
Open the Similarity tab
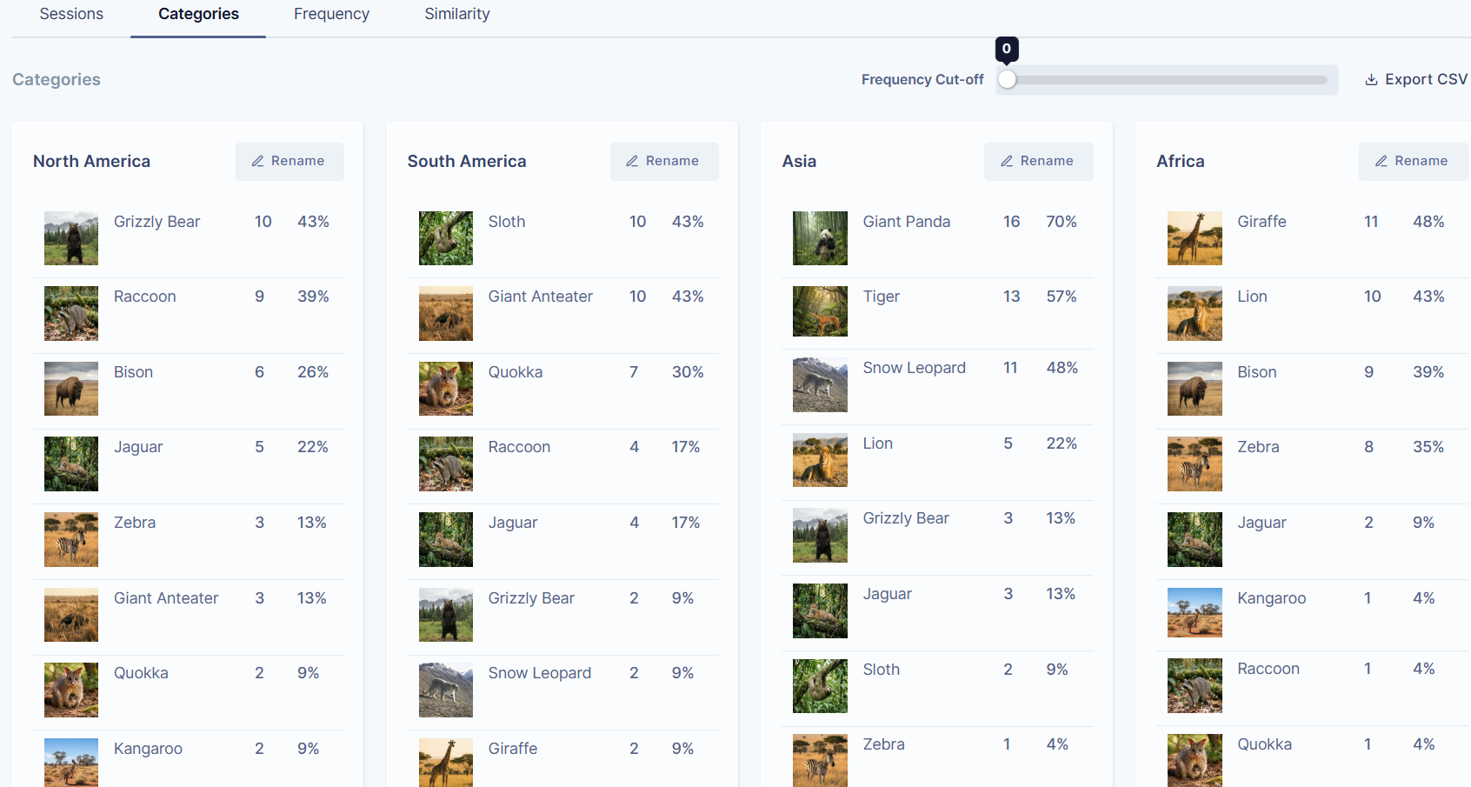pos(456,14)
